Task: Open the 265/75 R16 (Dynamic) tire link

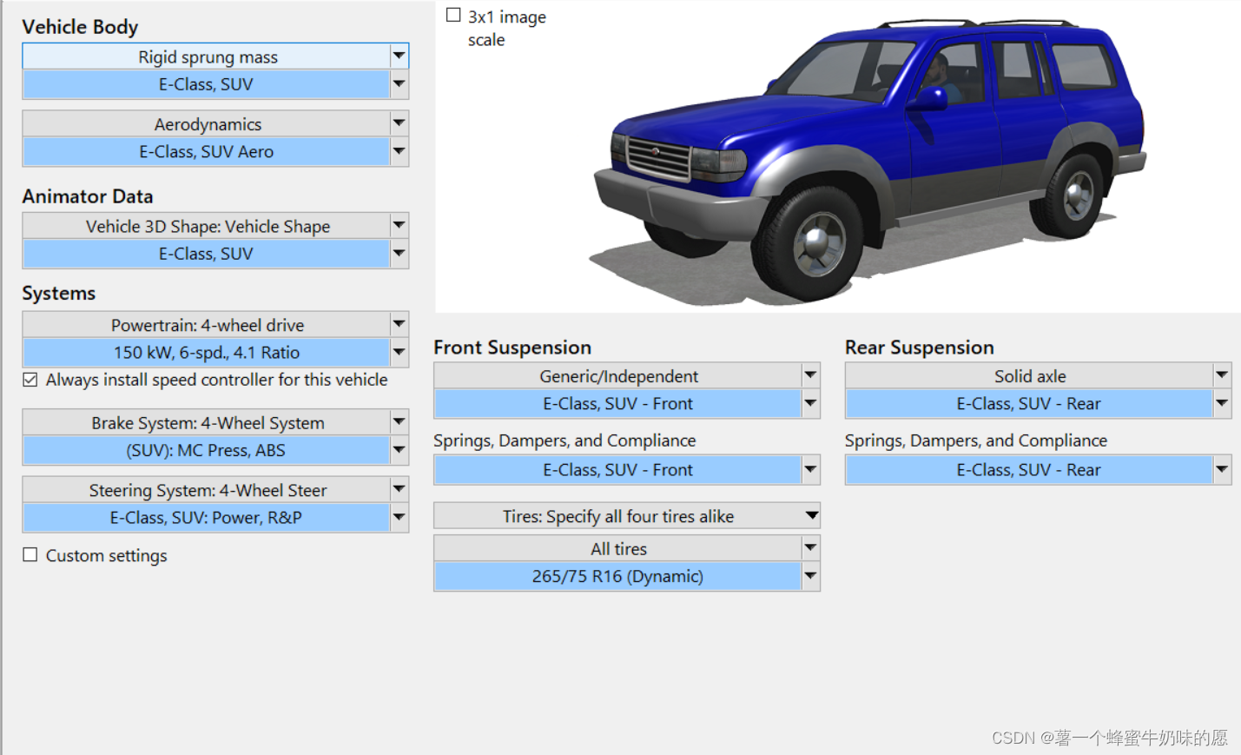Action: tap(618, 576)
